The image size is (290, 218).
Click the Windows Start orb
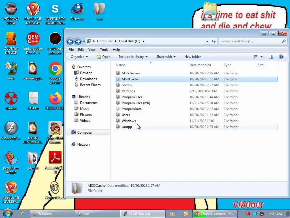(7, 213)
